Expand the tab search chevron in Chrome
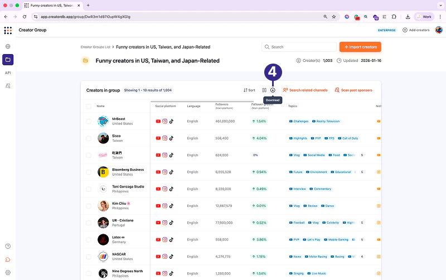446x280 pixels. 440,5
